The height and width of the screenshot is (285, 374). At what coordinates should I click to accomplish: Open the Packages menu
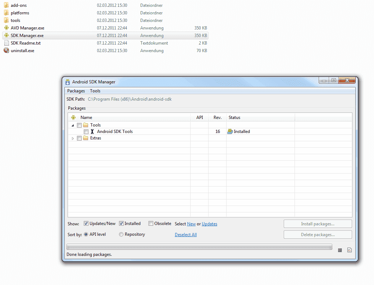coord(76,91)
